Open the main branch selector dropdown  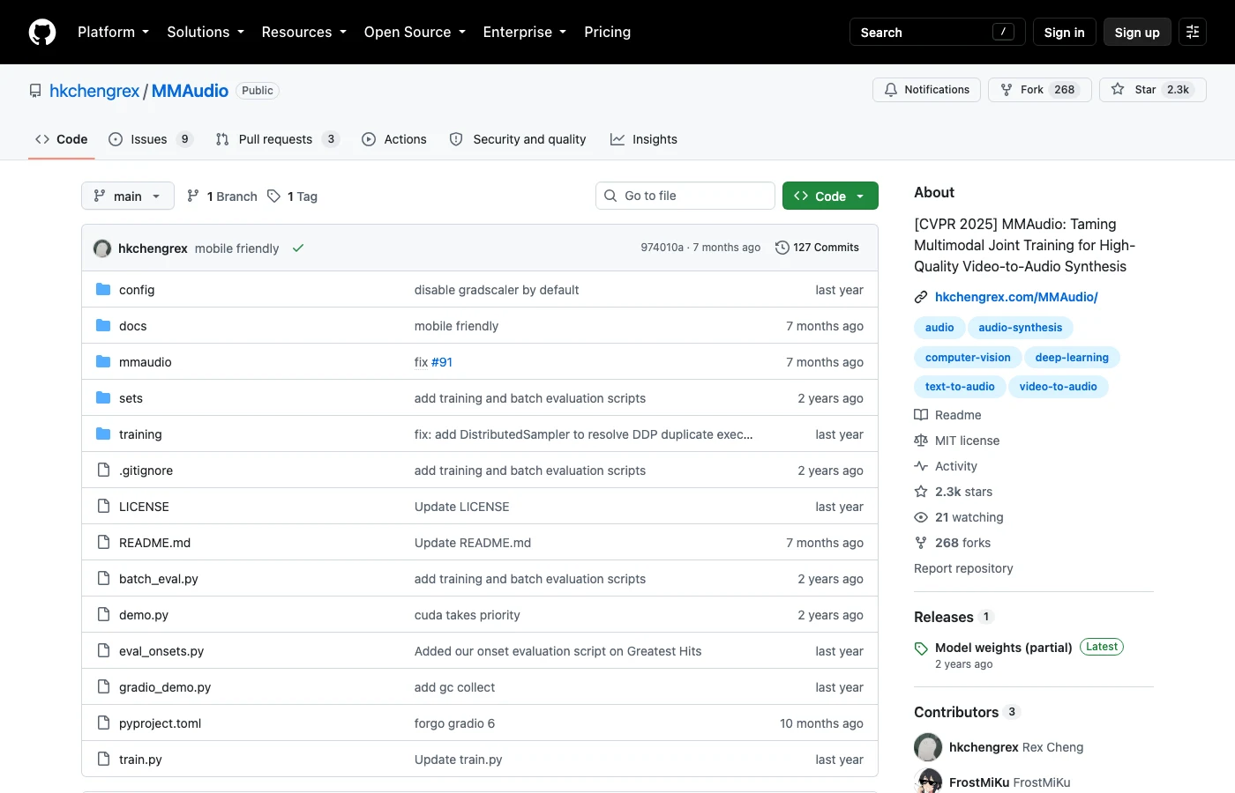pos(128,196)
